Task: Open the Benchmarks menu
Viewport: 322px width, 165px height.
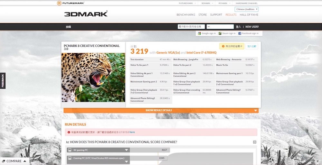Action: coord(186,15)
